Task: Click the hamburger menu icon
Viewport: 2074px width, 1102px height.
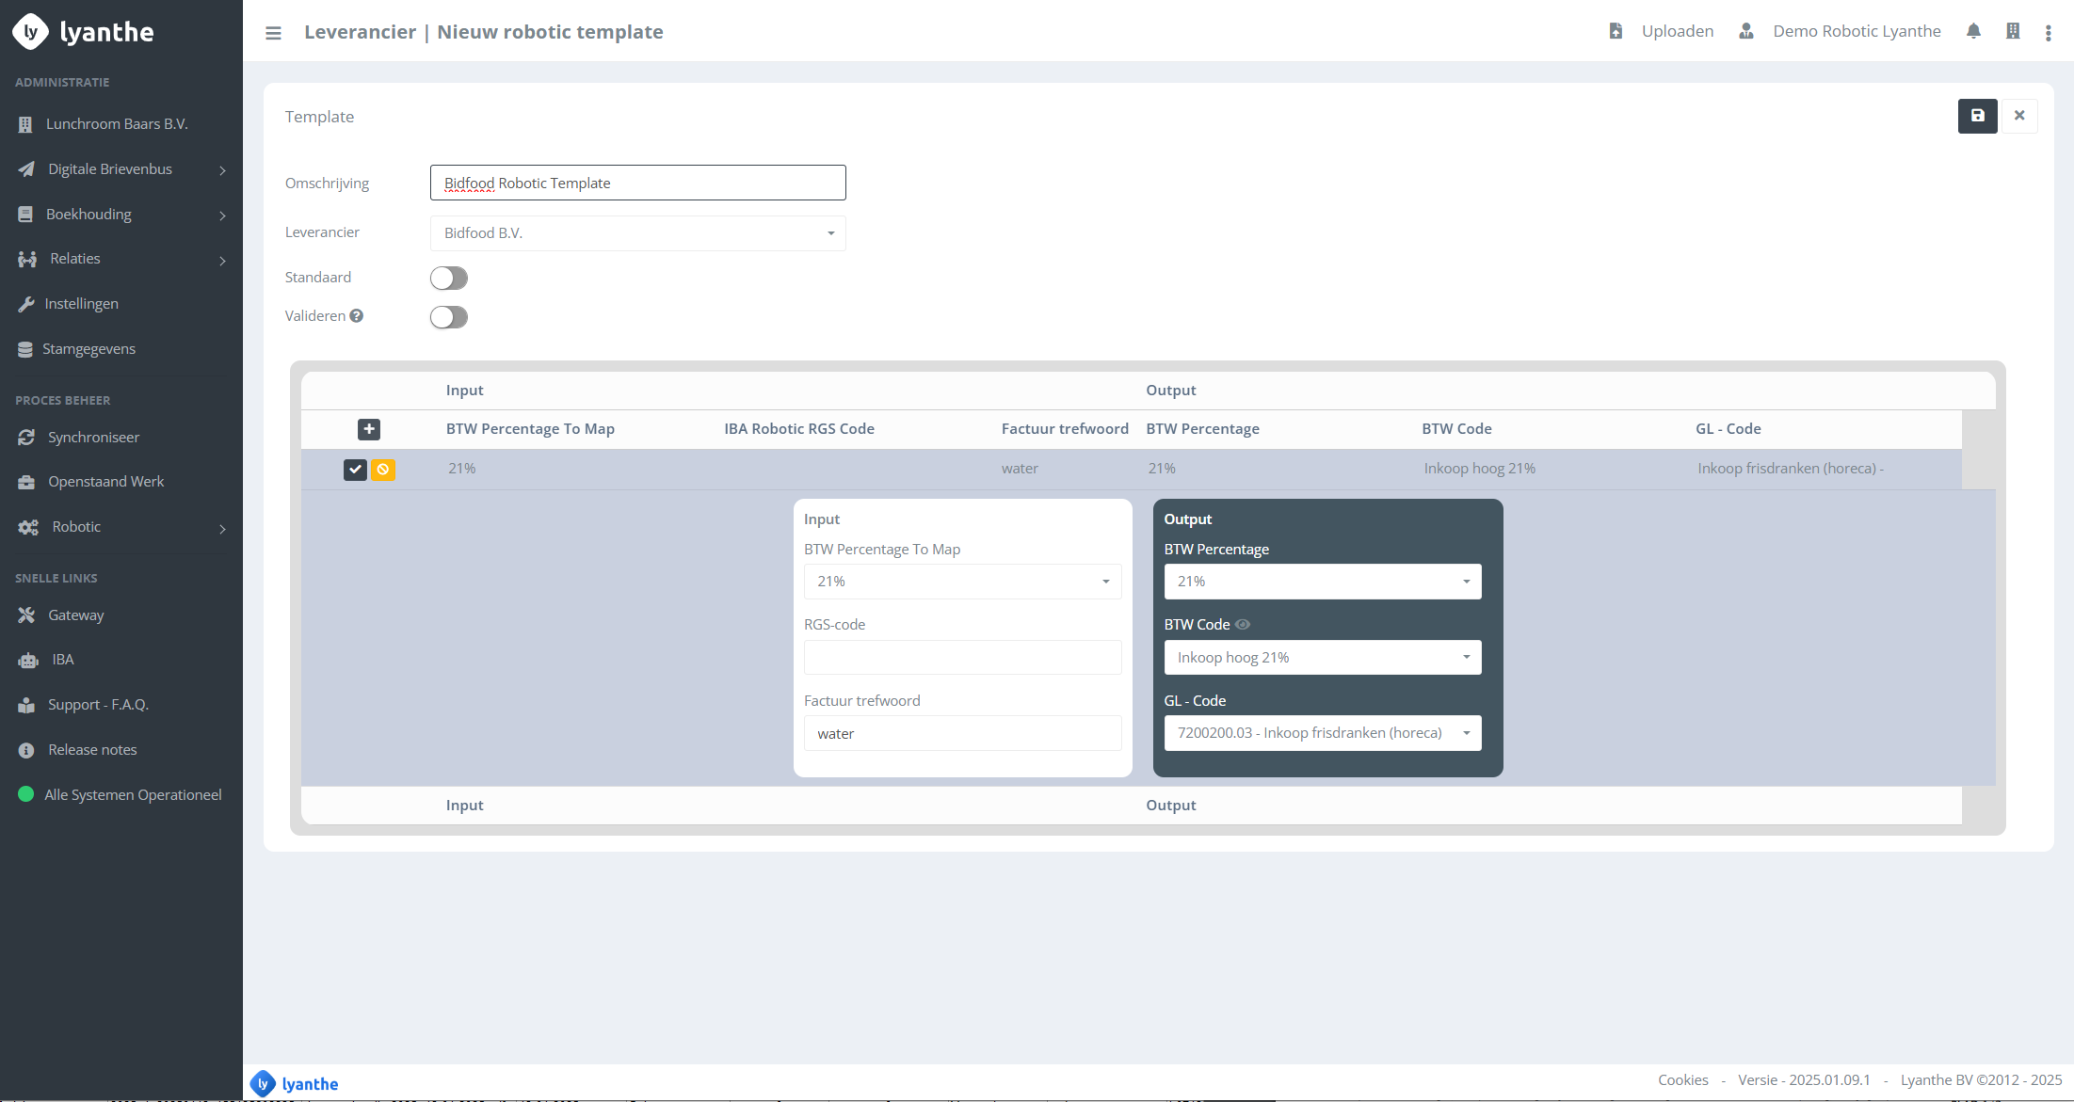Action: click(x=273, y=33)
